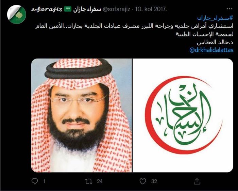This screenshot has height=191, width=238.
Task: Click the like count showing 32
Action: (154, 181)
